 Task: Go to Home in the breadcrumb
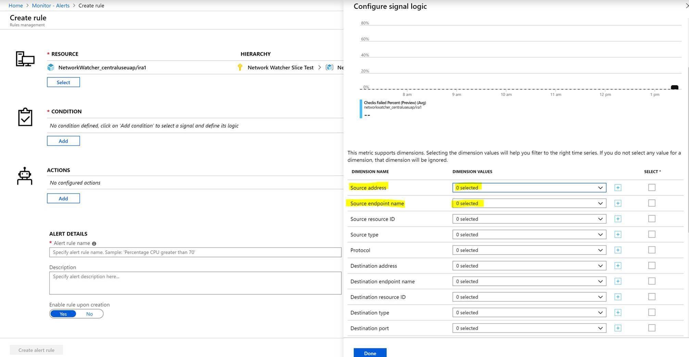pyautogui.click(x=16, y=5)
